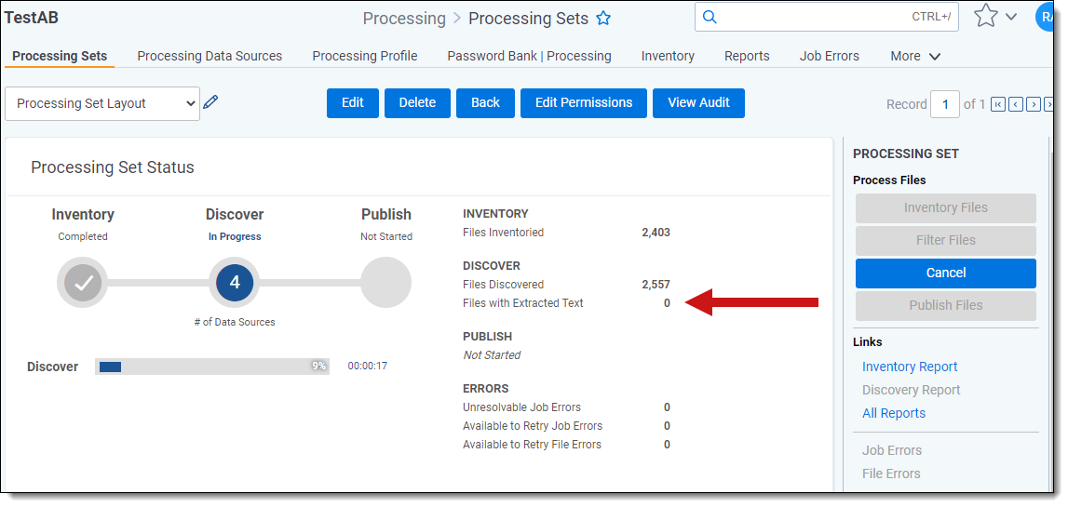
Task: Switch to the Processing Data Sources tab
Action: click(x=210, y=56)
